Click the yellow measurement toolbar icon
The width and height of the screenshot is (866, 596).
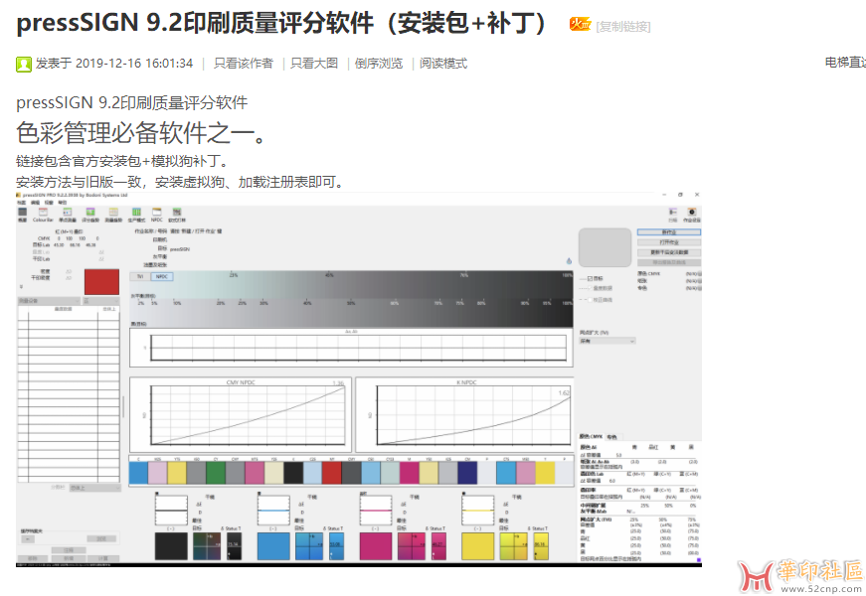[x=113, y=215]
